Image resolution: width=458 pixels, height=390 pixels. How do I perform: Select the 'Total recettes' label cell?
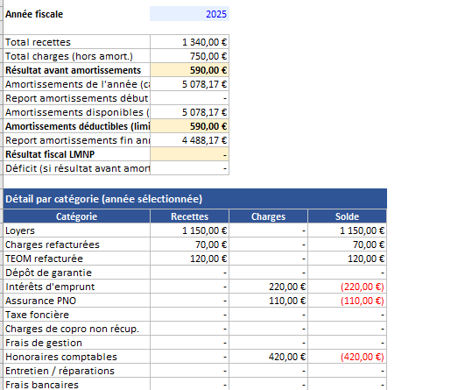pos(77,42)
